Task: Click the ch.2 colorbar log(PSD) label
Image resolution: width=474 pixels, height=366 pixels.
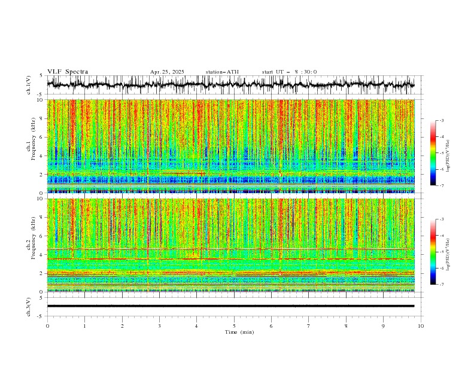Action: (x=448, y=255)
